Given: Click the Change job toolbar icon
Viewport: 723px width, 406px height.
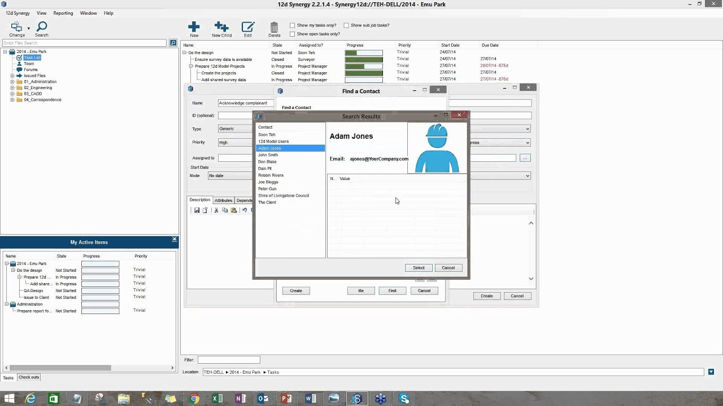Looking at the screenshot, I should (16, 27).
